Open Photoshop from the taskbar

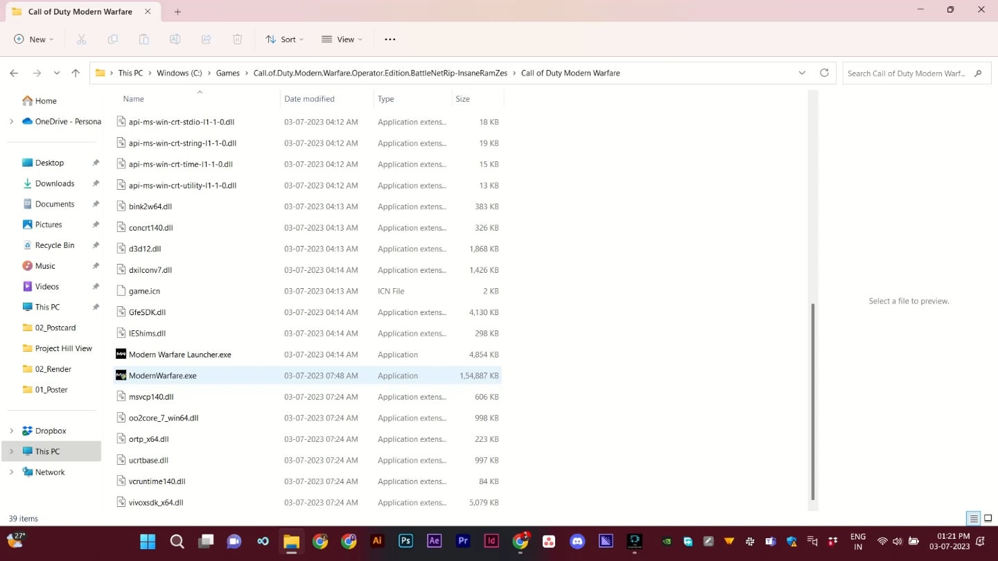[405, 541]
